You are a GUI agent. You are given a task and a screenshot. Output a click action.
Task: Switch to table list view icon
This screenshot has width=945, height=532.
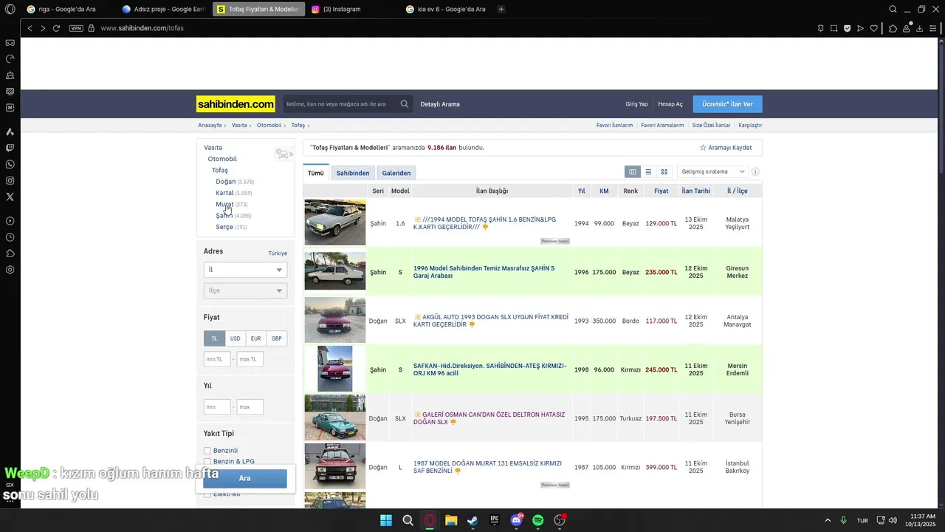point(632,172)
